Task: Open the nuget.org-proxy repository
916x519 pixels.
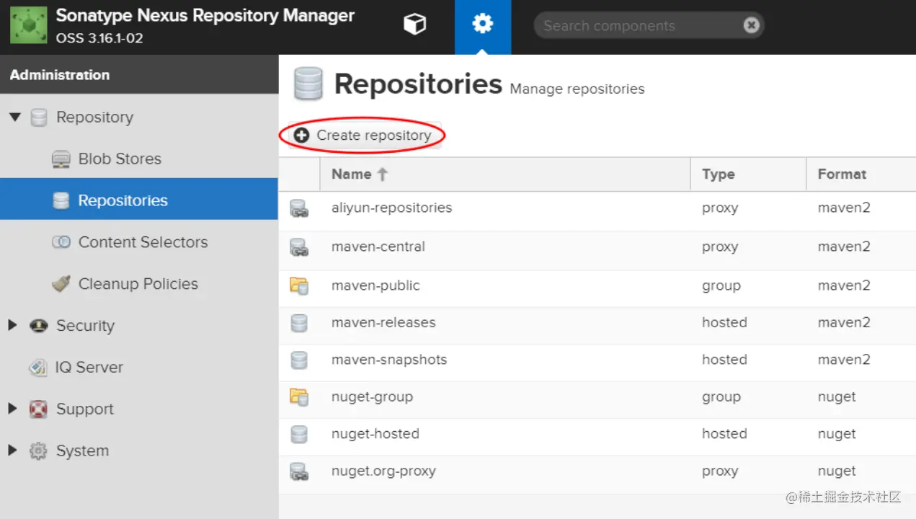Action: click(383, 471)
